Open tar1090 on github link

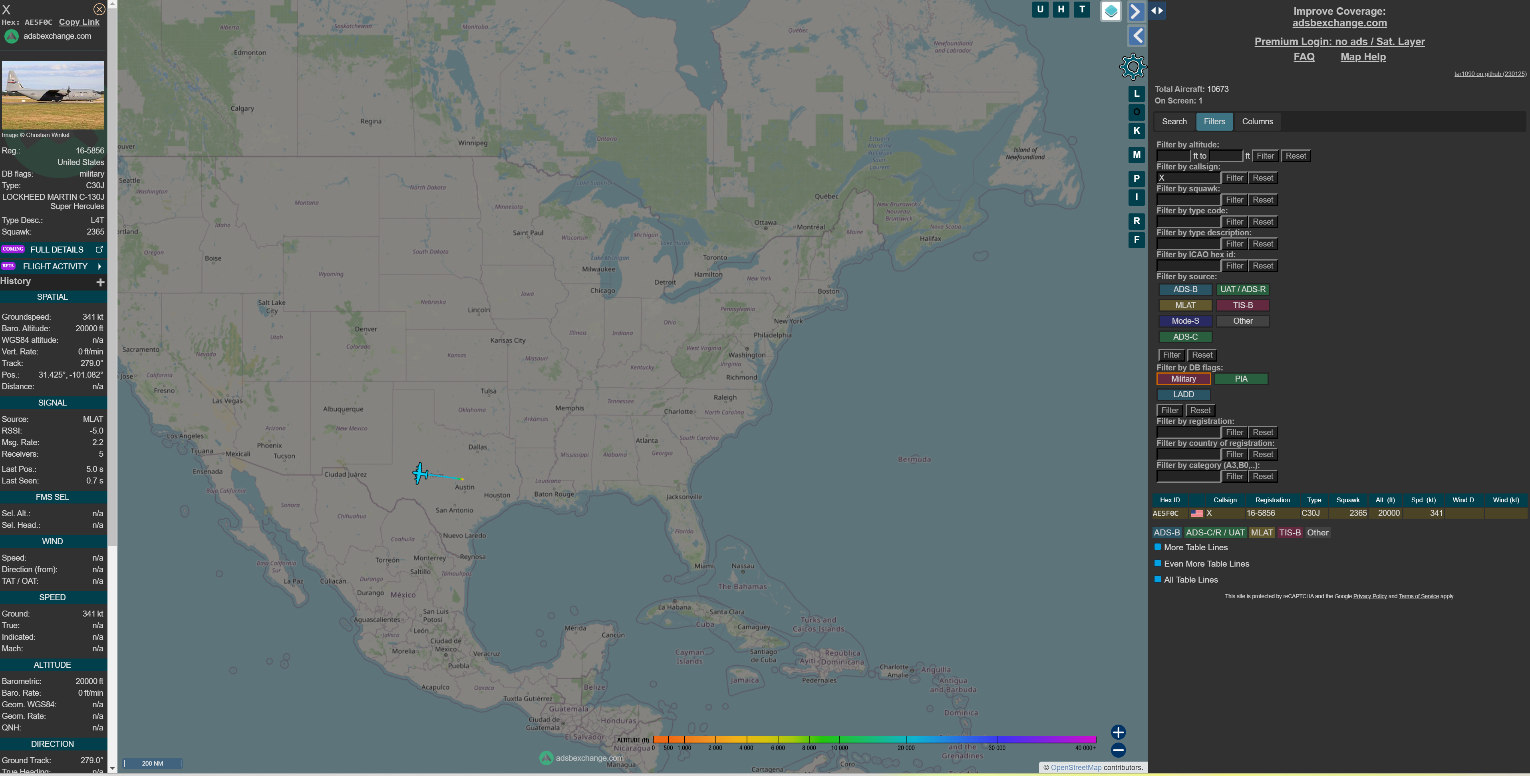click(1490, 74)
